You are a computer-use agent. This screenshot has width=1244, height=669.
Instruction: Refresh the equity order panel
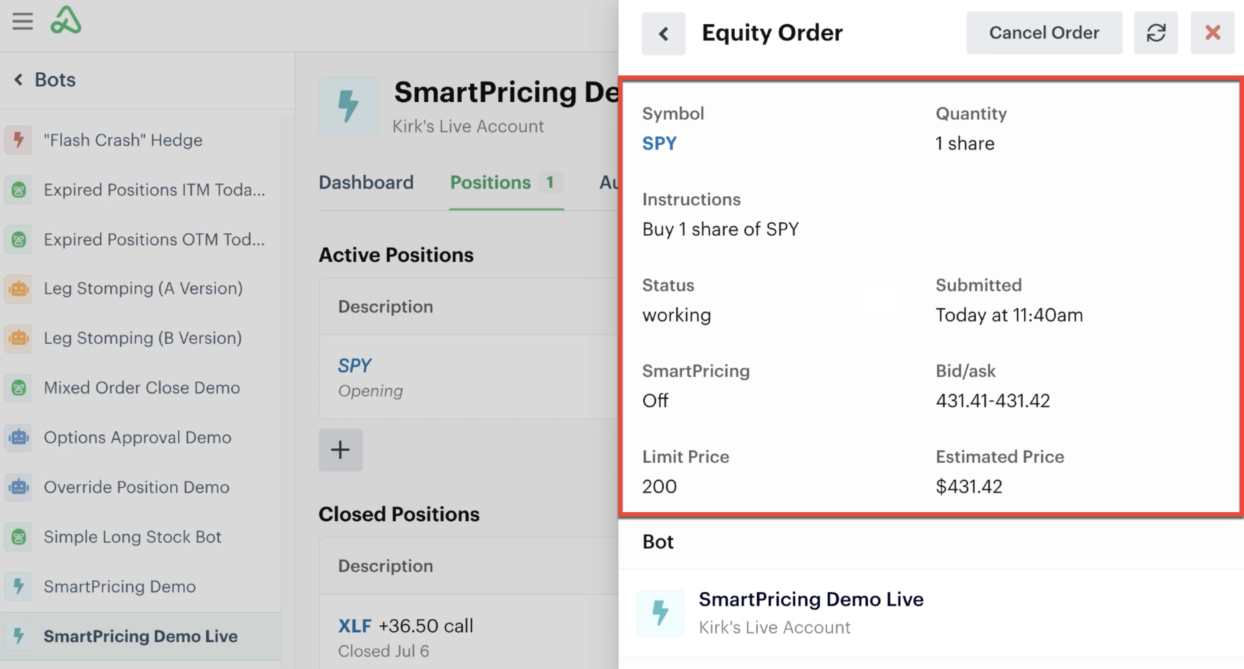pos(1156,33)
